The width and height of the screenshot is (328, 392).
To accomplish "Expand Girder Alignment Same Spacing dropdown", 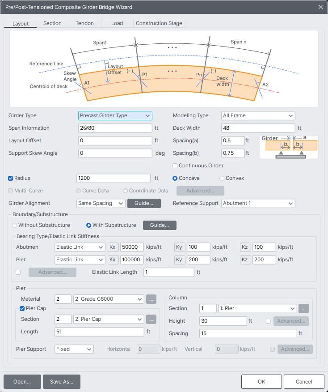I will [x=101, y=203].
